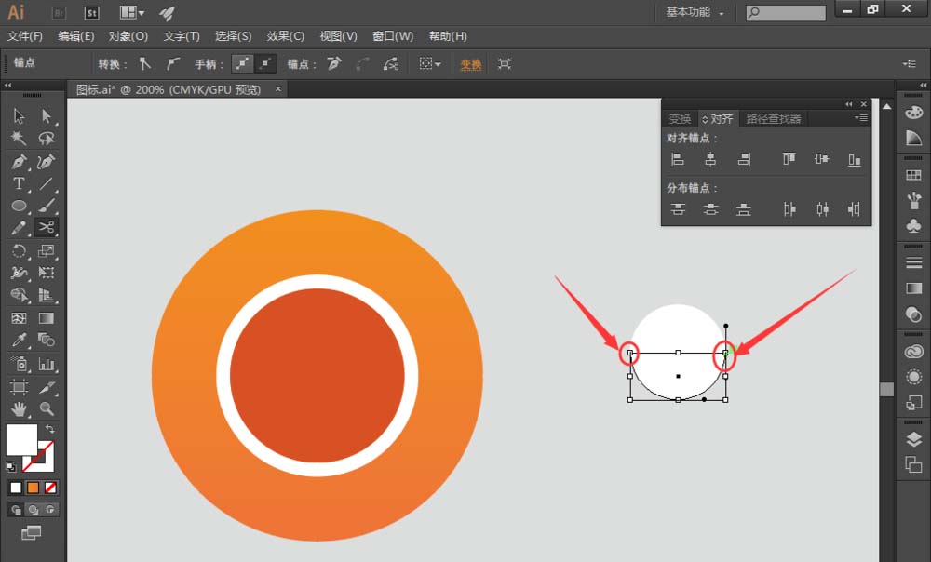Click the Scissors tool

(x=47, y=227)
